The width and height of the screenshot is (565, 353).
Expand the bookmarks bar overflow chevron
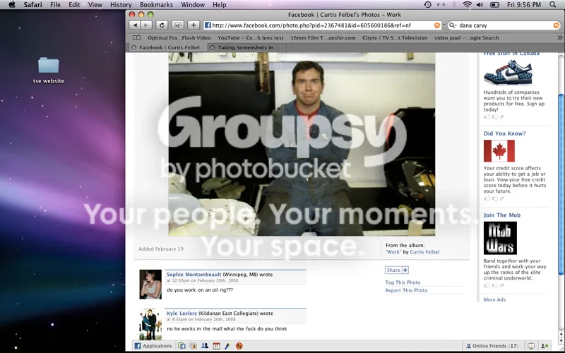pos(559,38)
